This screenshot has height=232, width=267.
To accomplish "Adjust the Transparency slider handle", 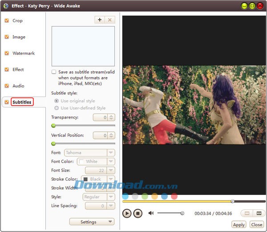I will pos(53,126).
